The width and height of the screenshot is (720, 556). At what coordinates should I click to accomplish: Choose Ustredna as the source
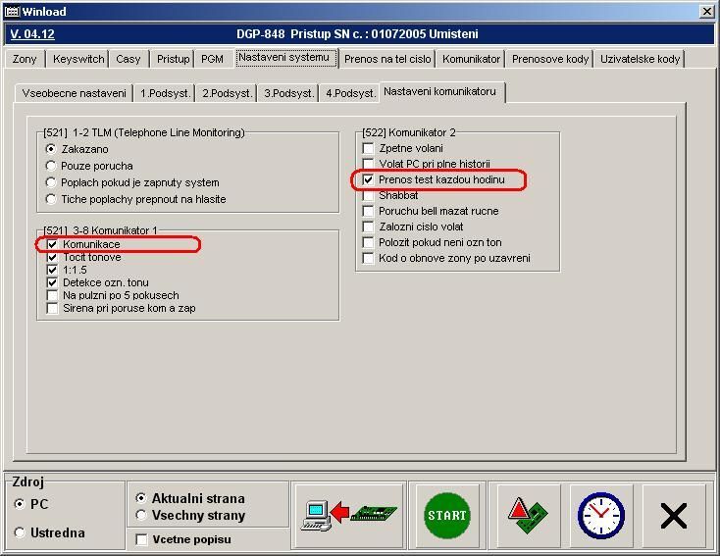tap(21, 532)
